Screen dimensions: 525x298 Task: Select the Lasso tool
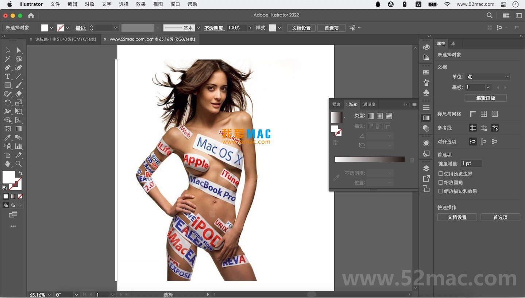click(19, 59)
